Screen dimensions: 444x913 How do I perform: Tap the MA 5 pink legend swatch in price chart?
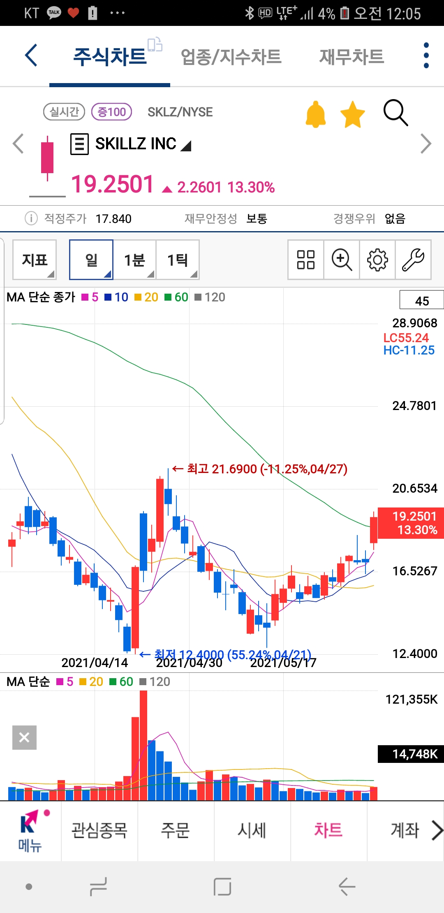click(x=85, y=297)
